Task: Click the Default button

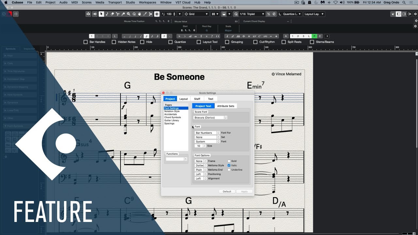Action: tap(227, 192)
